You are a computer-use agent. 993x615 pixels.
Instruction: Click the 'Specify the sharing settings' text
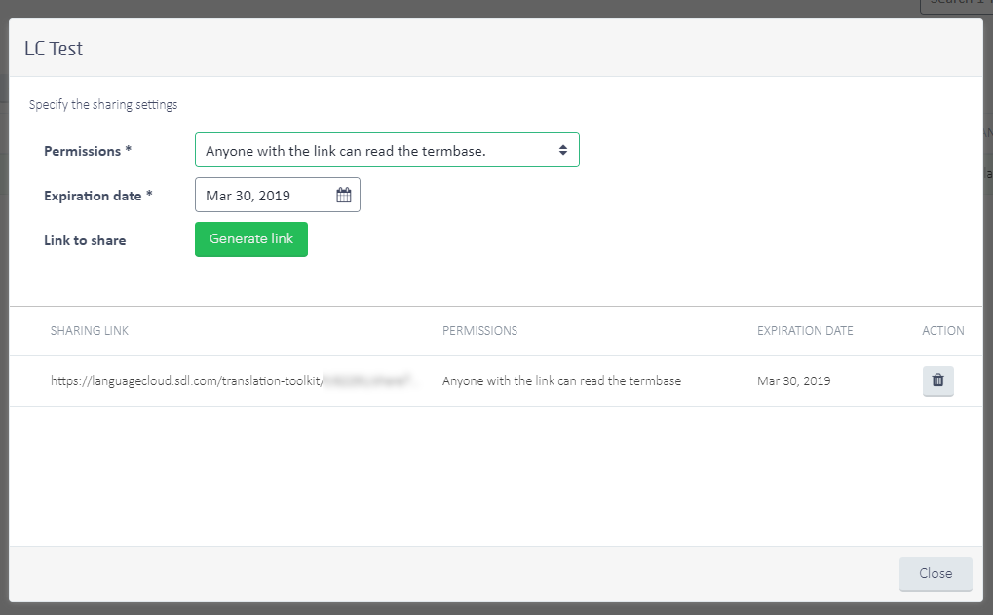coord(103,105)
